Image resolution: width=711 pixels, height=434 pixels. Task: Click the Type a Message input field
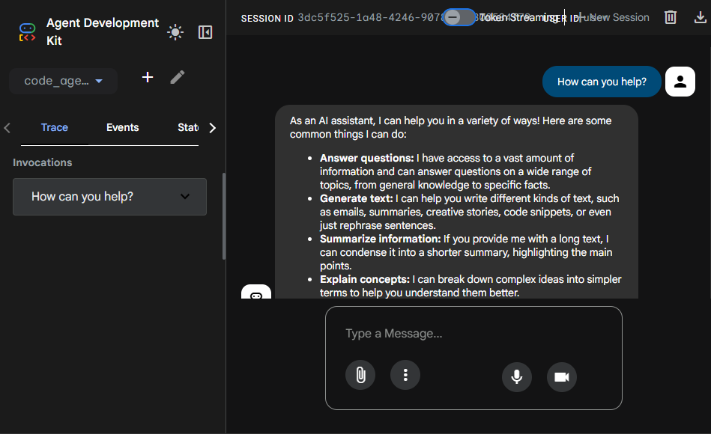[474, 334]
